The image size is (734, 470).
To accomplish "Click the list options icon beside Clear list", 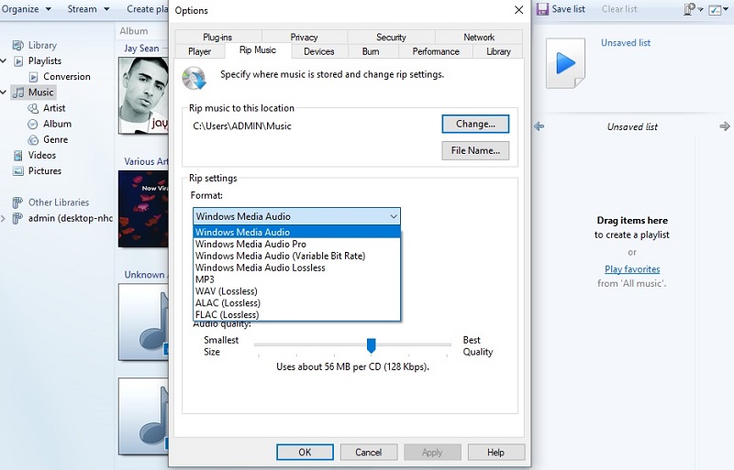I will [x=690, y=9].
